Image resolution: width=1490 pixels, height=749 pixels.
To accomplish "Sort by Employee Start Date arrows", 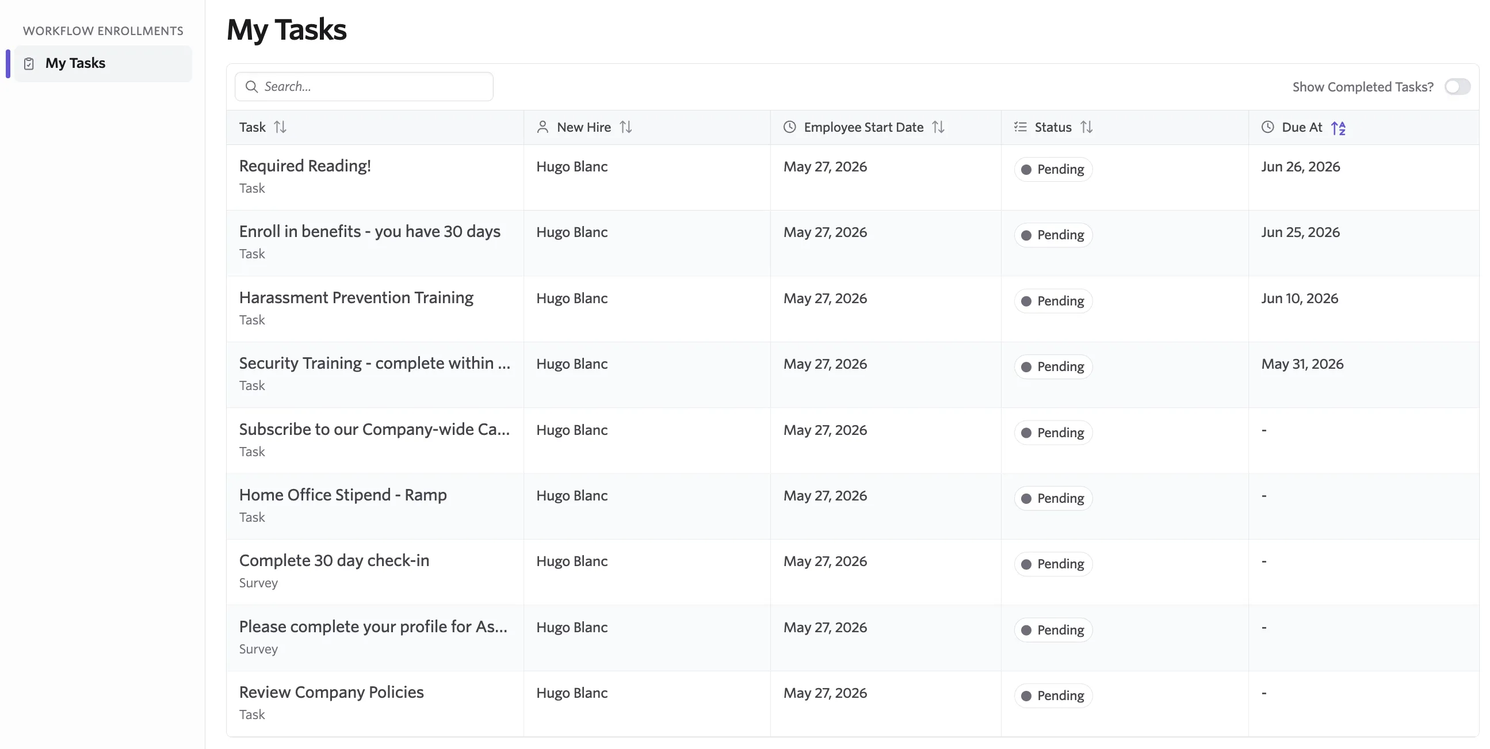I will tap(938, 127).
